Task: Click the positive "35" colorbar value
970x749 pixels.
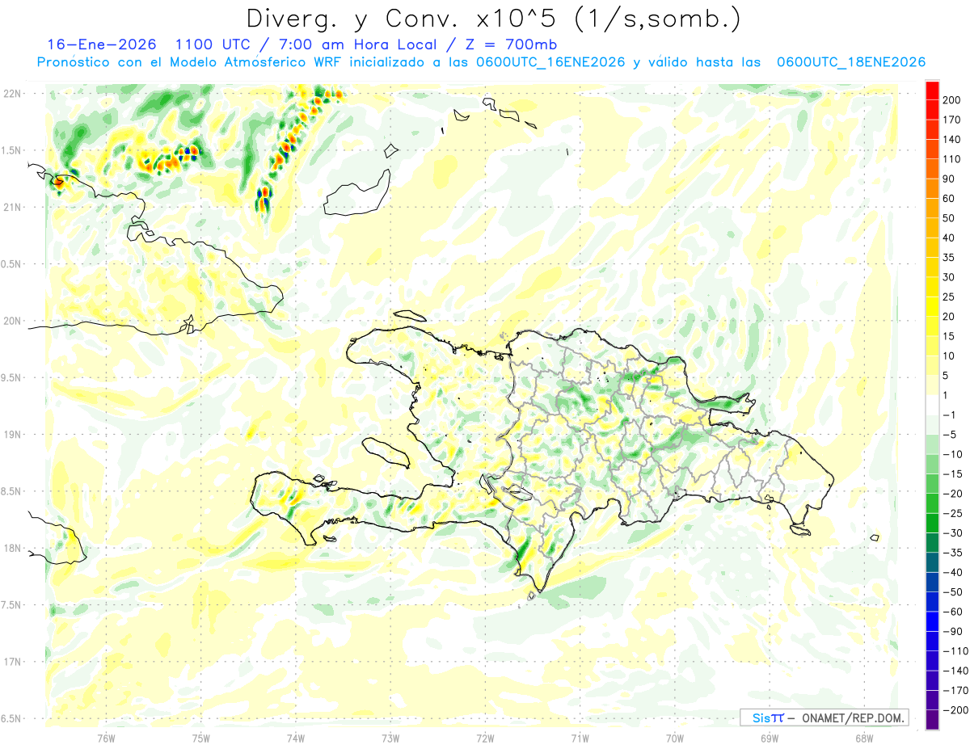Action: (950, 257)
